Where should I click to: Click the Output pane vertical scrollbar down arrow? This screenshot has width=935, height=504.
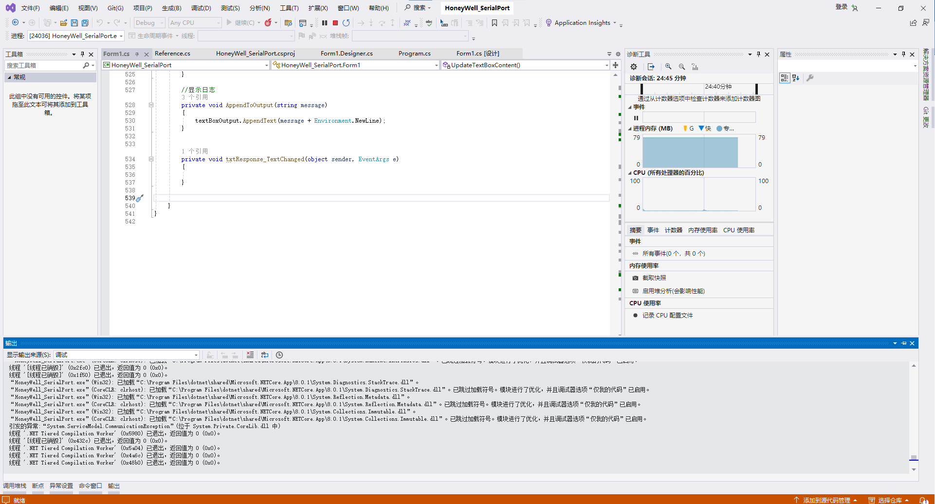914,470
